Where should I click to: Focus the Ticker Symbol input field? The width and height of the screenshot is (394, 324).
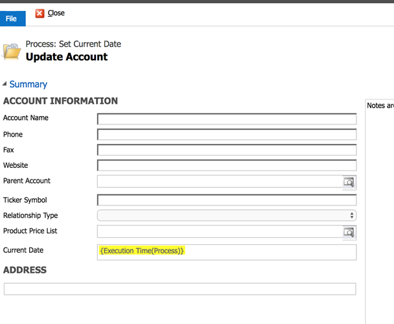click(227, 200)
